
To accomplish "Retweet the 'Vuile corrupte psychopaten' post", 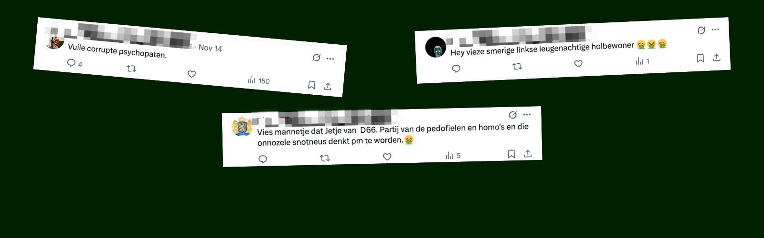I will coord(131,69).
